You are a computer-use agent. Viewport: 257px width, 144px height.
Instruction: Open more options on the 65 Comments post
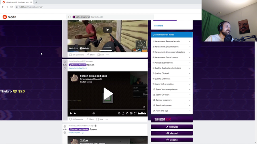point(107,119)
